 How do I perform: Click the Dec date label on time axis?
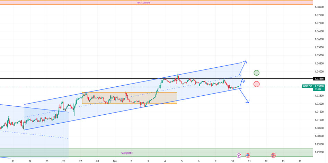(x=115, y=161)
